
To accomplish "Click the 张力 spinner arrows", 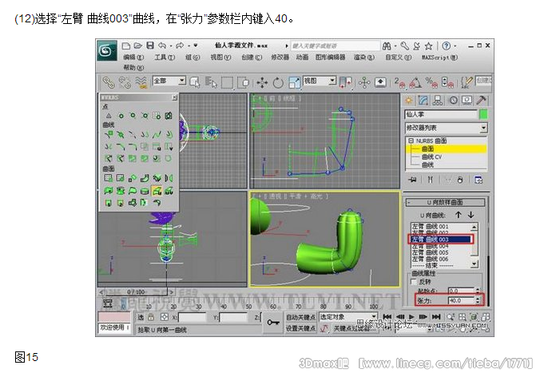I will click(478, 300).
